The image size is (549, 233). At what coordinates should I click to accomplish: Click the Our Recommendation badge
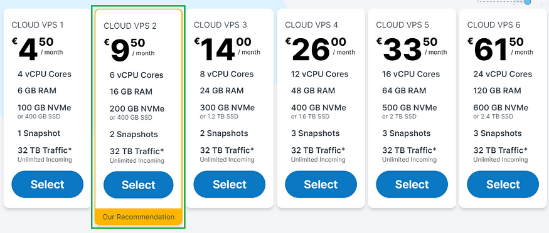click(138, 217)
